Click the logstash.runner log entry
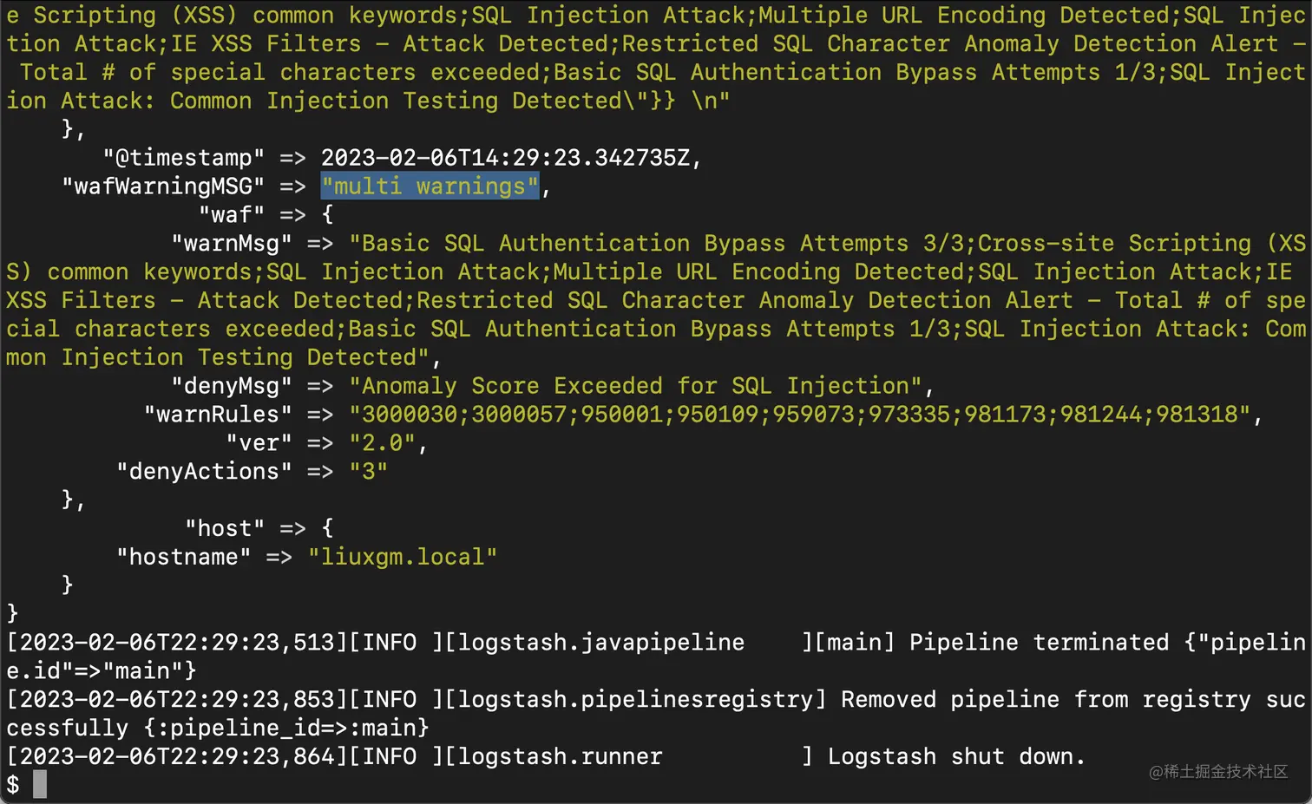Viewport: 1312px width, 804px height. click(547, 757)
